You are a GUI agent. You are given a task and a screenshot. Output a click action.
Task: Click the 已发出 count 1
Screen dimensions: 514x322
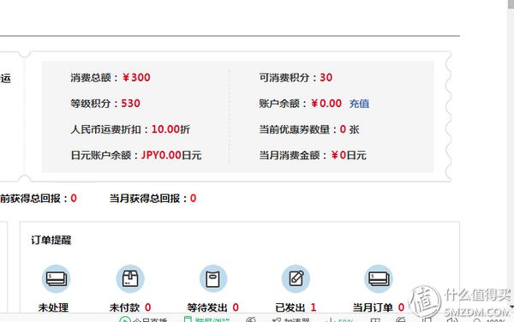click(x=314, y=307)
